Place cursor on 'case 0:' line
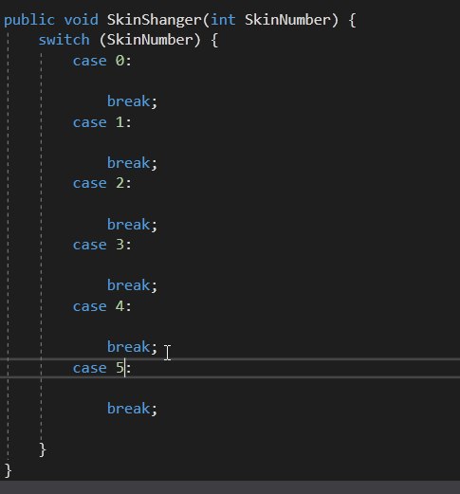Screen dimensions: 460x494 pyautogui.click(x=102, y=61)
